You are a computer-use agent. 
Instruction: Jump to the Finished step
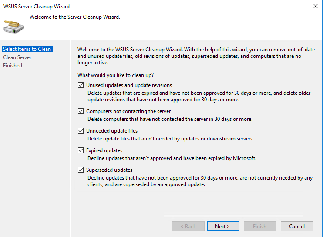[x=13, y=66]
